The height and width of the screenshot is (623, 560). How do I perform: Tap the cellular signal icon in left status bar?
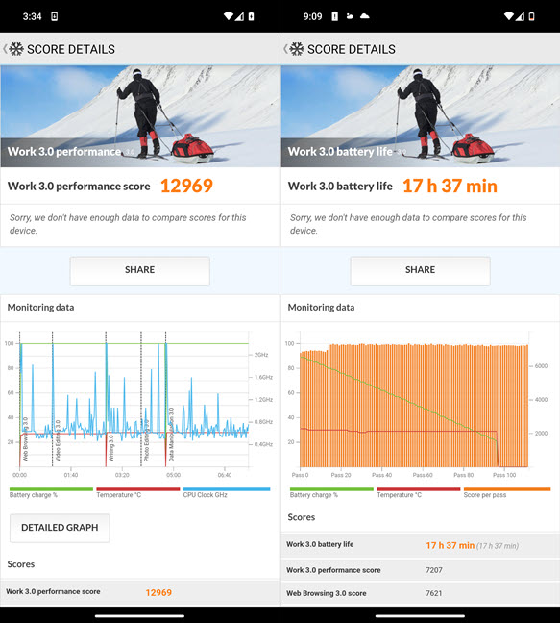(239, 16)
